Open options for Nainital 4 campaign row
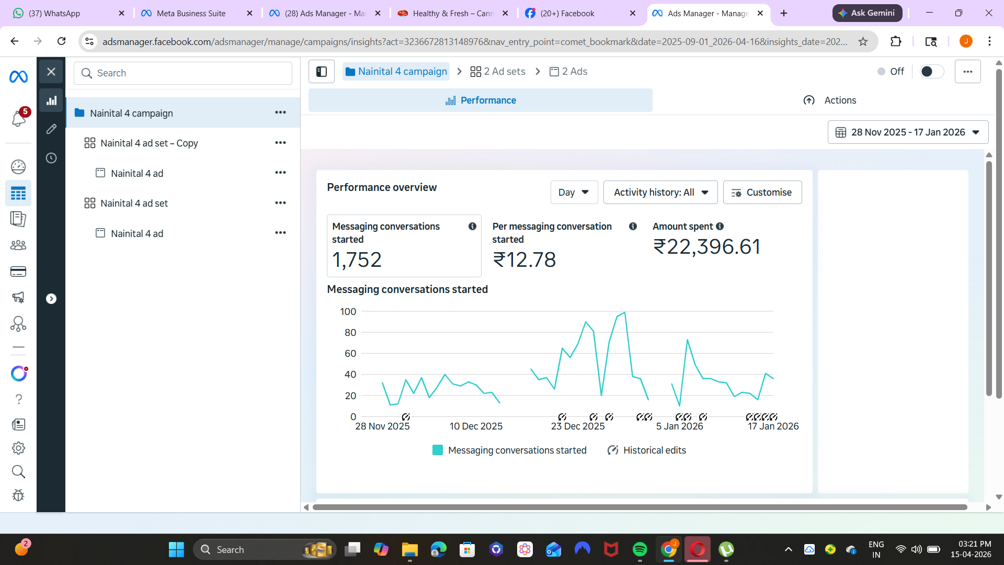This screenshot has height=565, width=1004. [280, 112]
